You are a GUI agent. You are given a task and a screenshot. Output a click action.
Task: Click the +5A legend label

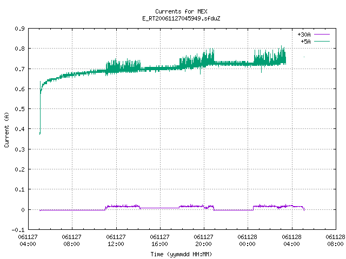305,42
